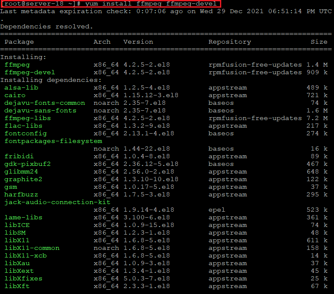Select the libX11 package name
Viewport: 334px width, 294px height.
coord(17,241)
